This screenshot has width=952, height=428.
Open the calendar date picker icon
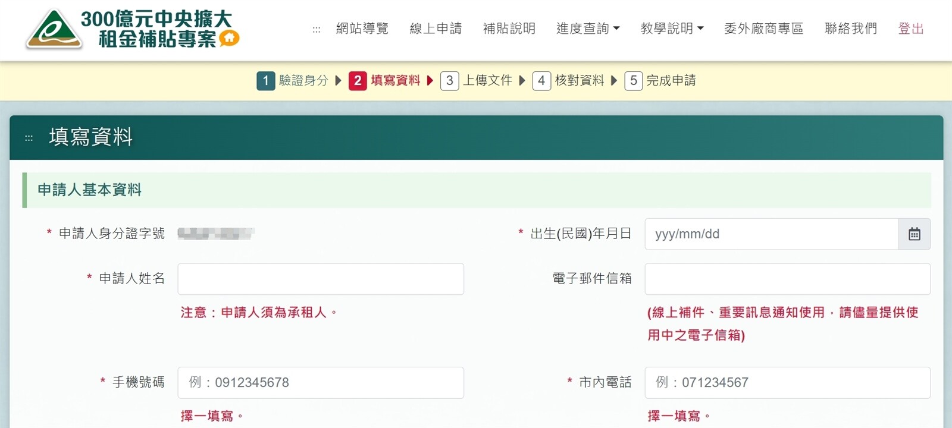pos(915,234)
